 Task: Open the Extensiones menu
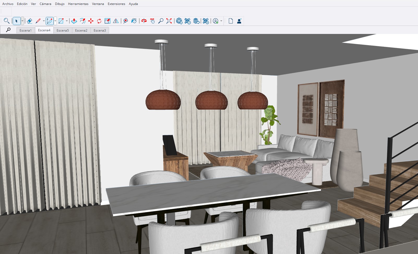coord(116,4)
